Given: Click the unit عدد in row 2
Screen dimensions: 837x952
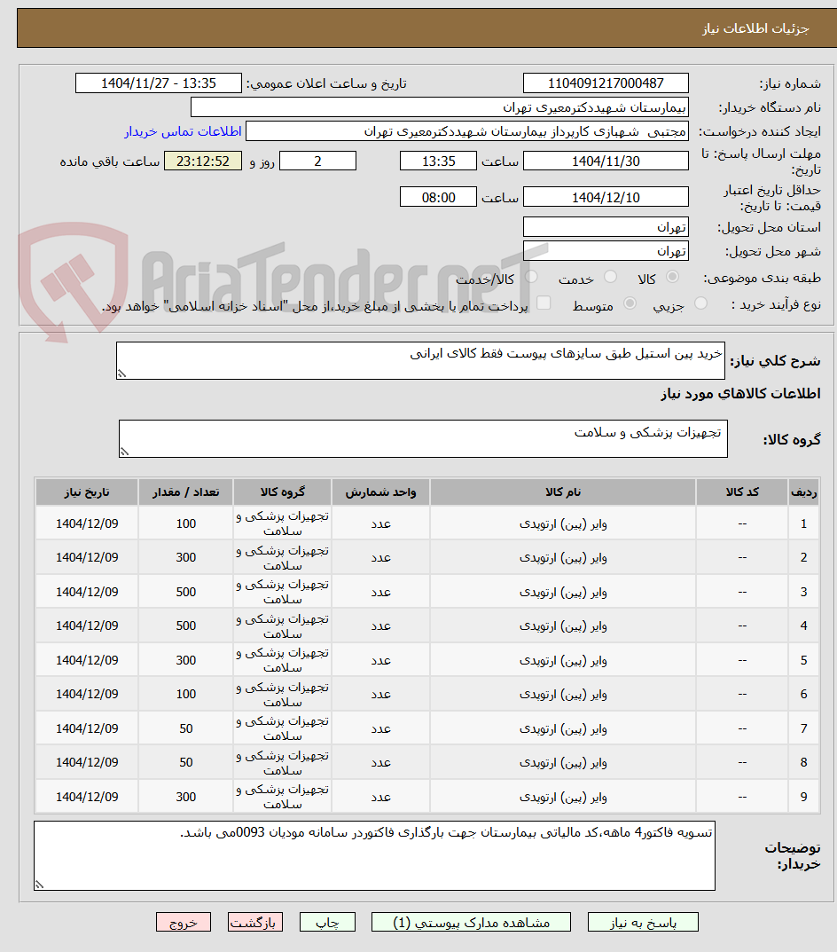Looking at the screenshot, I should click(380, 558).
